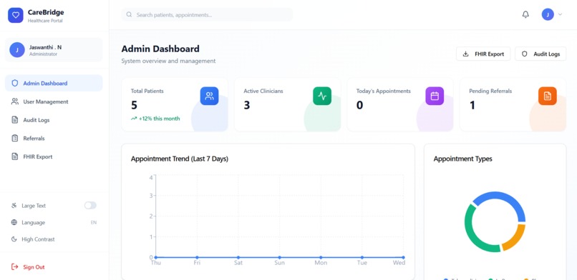Screen dimensions: 577x280
Task: Click the file icon beside sidebar FHIR Export
Action: [15, 156]
